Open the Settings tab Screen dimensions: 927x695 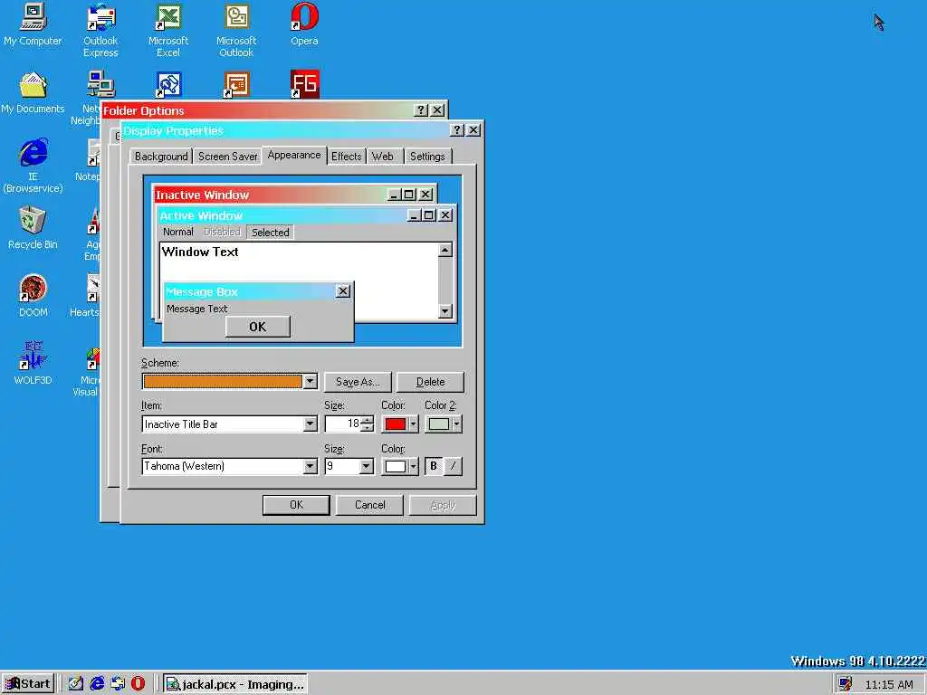[427, 157]
